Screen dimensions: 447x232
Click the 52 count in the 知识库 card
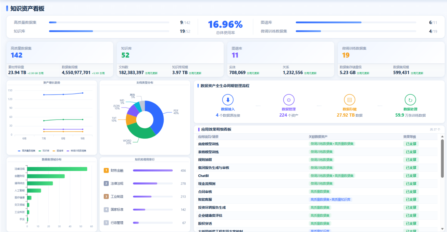click(x=125, y=55)
